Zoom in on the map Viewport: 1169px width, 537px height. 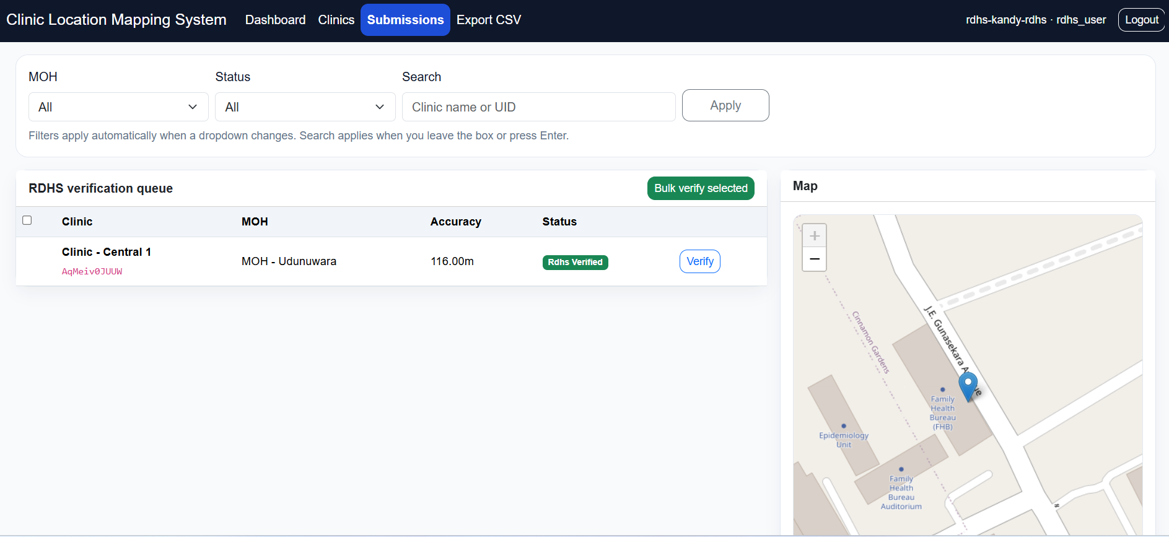coord(815,235)
